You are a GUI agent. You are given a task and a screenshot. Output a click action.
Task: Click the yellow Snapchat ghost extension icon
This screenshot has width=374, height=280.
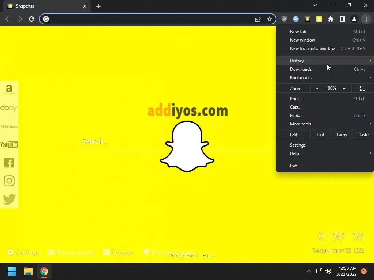(319, 19)
